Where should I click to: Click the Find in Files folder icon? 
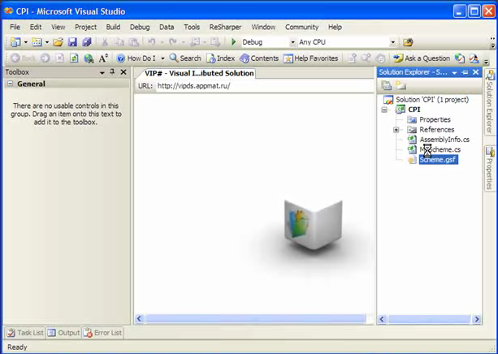(x=408, y=42)
